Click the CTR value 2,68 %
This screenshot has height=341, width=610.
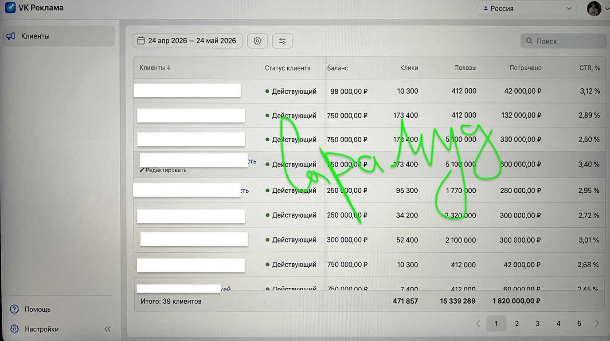point(589,265)
